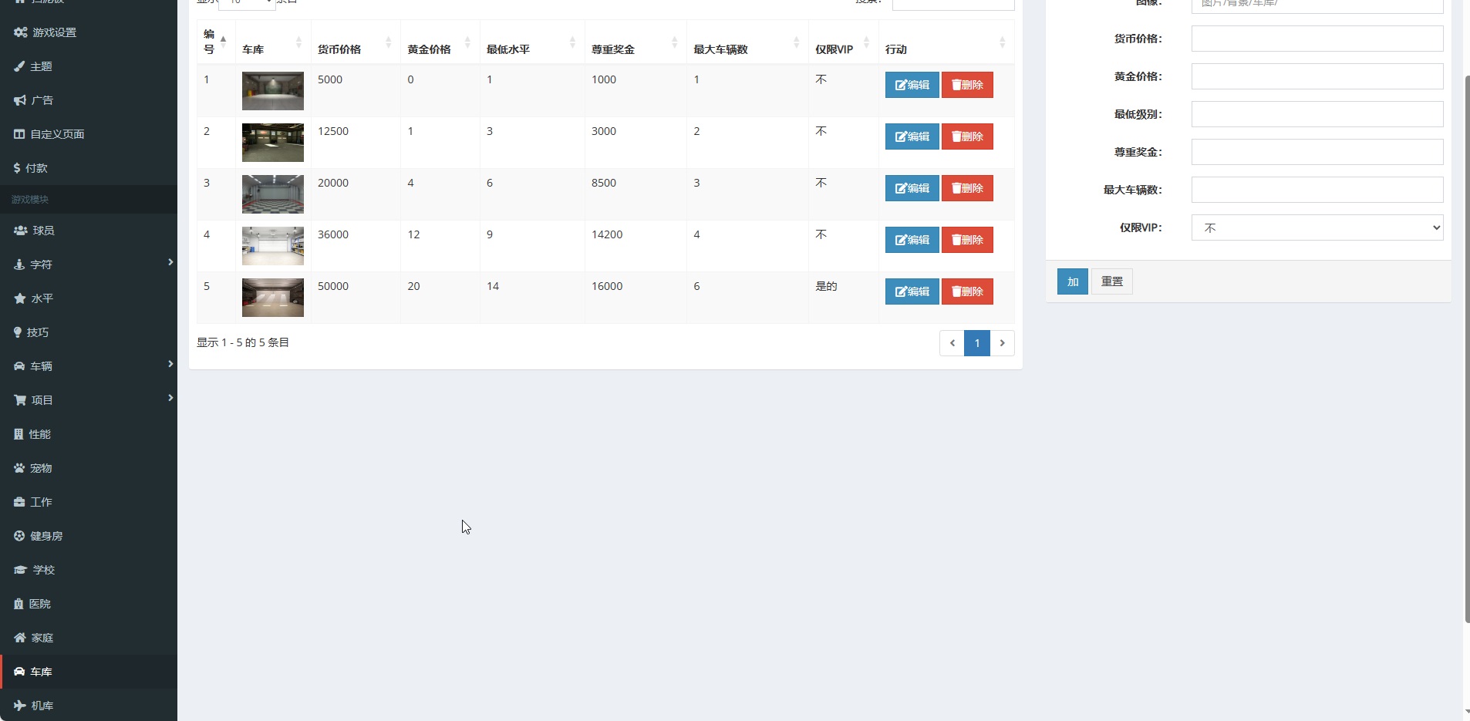Click the star icon beside 水平
Screen dimensions: 1470x721
tap(20, 298)
